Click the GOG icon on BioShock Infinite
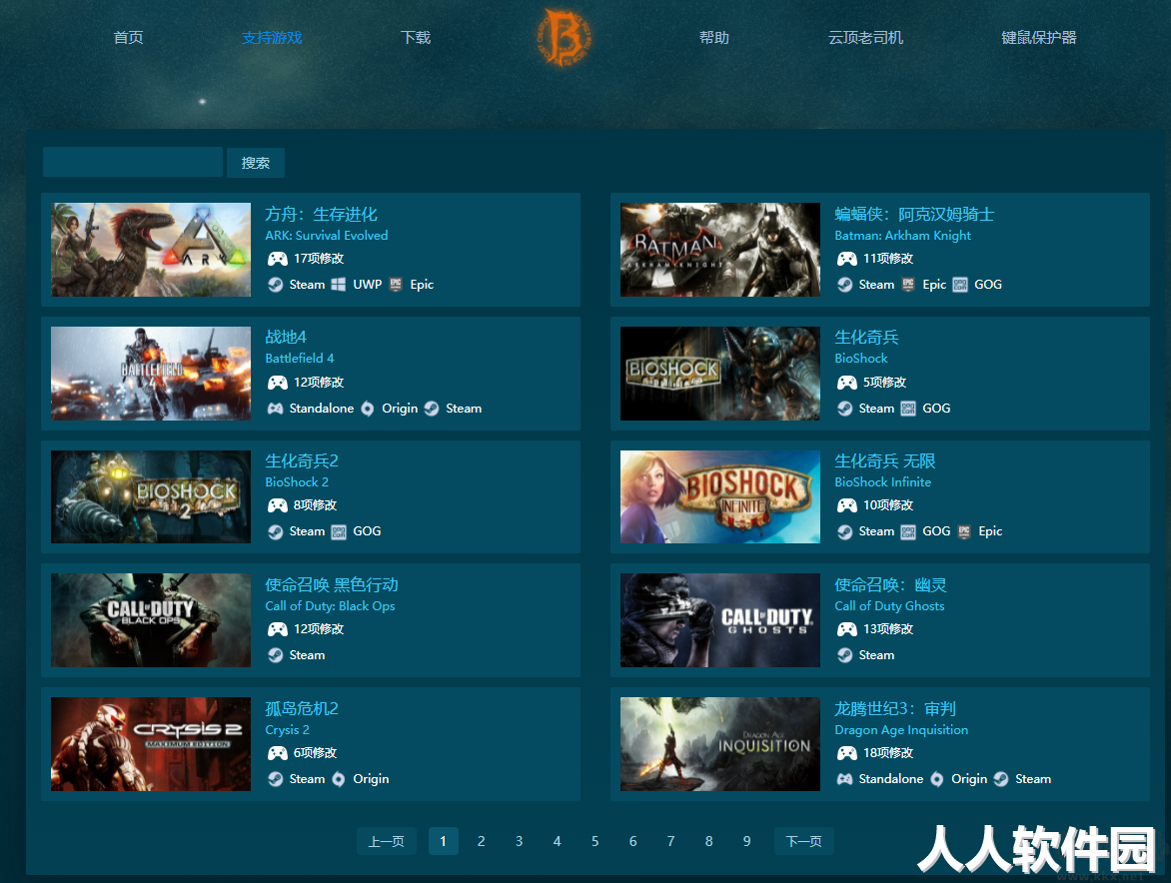Viewport: 1171px width, 883px height. coord(908,531)
